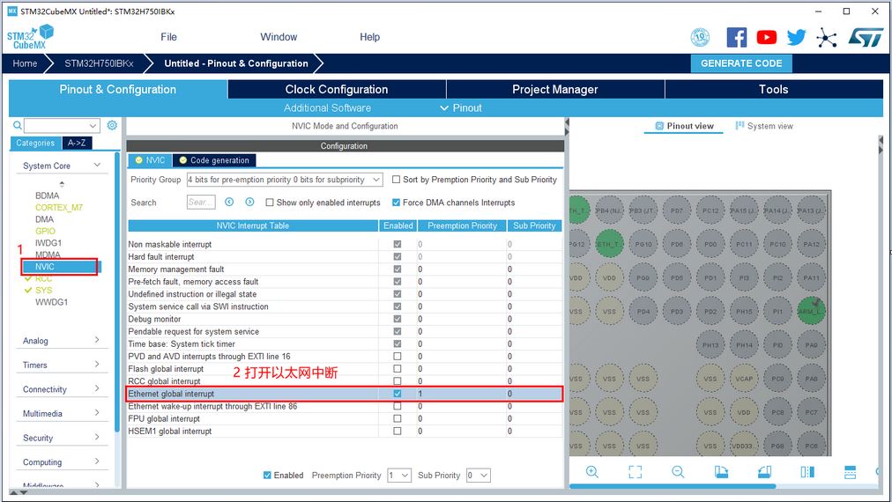Viewport: 892px width, 502px height.
Task: Switch to the Clock Configuration tab
Action: click(337, 90)
